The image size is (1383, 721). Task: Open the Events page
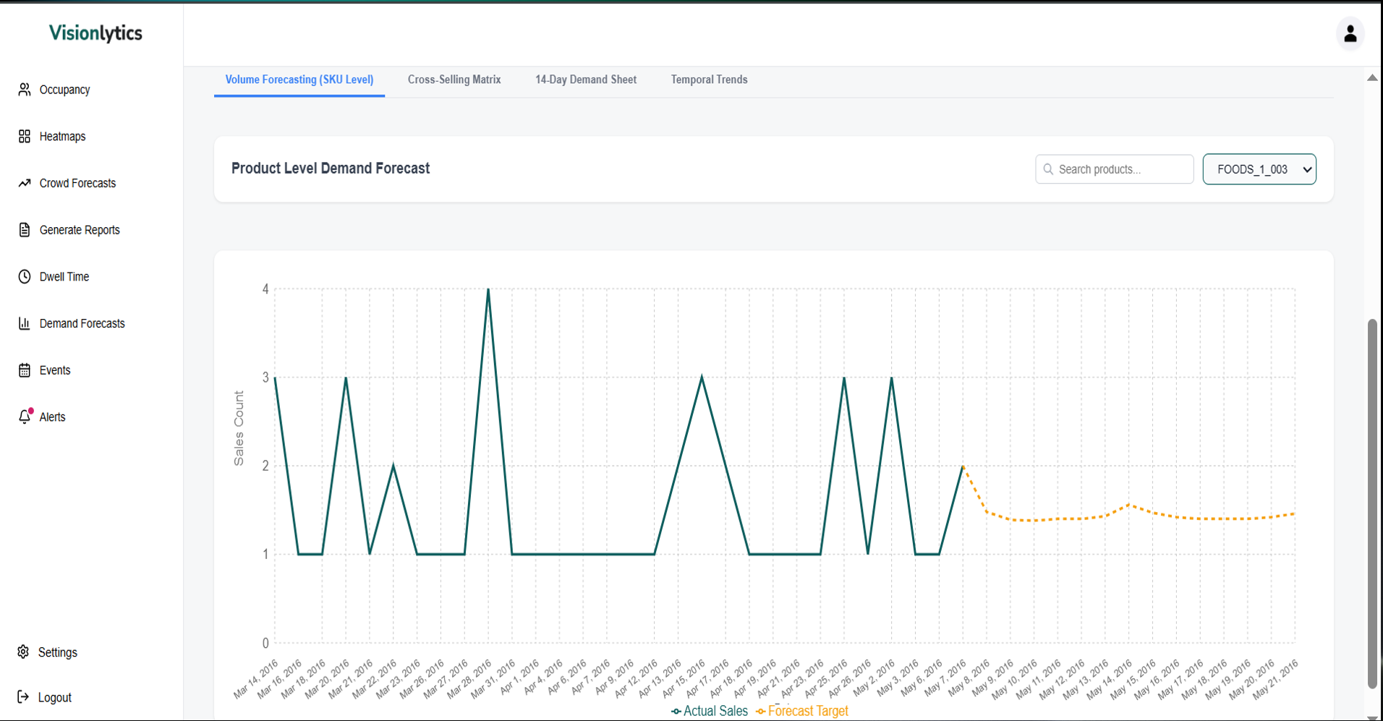click(x=55, y=370)
